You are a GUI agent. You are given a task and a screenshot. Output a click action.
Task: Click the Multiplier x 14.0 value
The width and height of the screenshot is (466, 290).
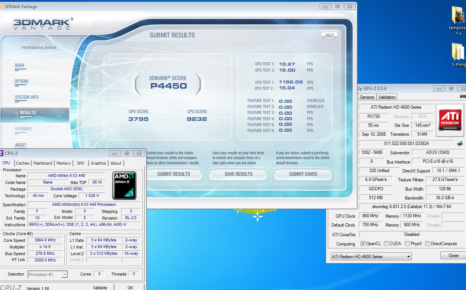45,247
